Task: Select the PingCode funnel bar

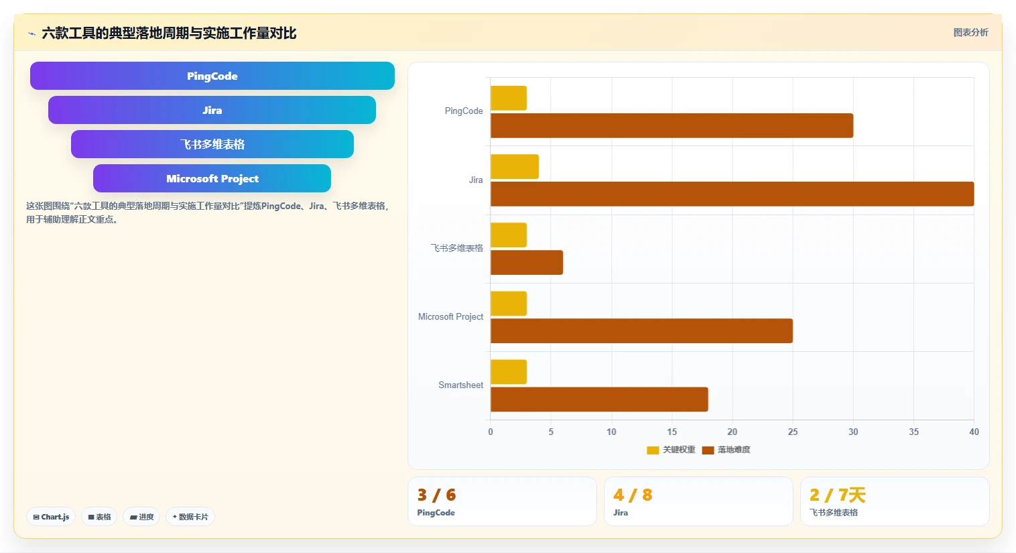Action: coord(212,76)
